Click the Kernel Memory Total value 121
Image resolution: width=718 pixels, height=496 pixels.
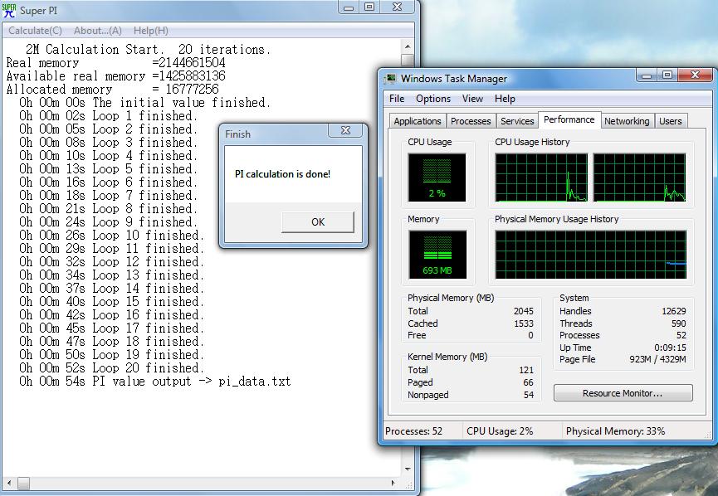(x=526, y=370)
